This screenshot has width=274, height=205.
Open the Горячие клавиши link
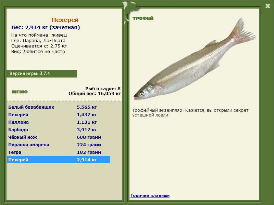tap(150, 195)
